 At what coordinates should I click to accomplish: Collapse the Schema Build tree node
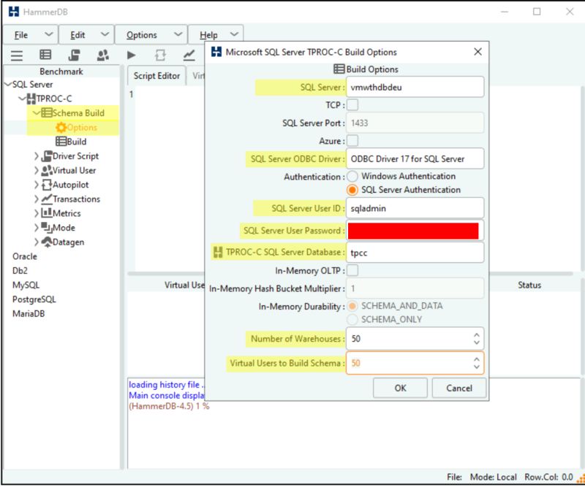tap(37, 112)
